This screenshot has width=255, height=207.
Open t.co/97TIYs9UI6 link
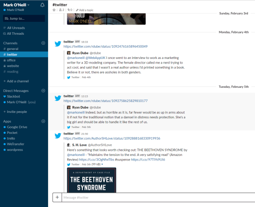[148, 159]
